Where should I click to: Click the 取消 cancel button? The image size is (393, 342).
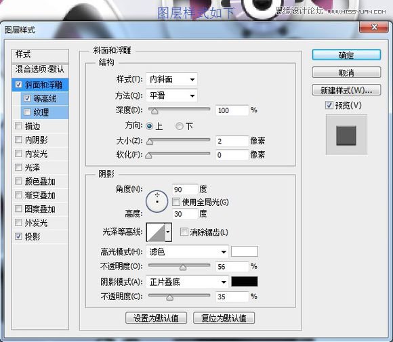point(346,72)
